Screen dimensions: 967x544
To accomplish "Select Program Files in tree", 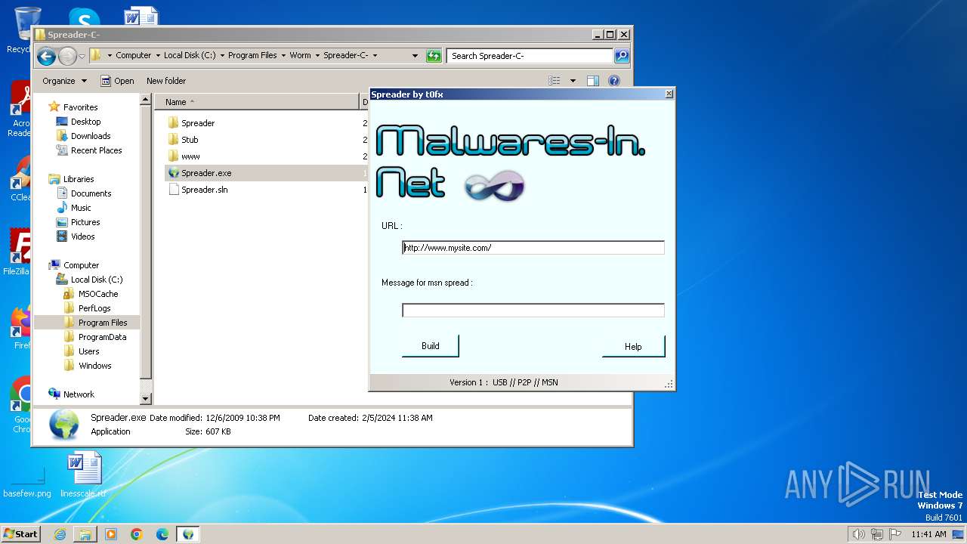I will pos(103,323).
